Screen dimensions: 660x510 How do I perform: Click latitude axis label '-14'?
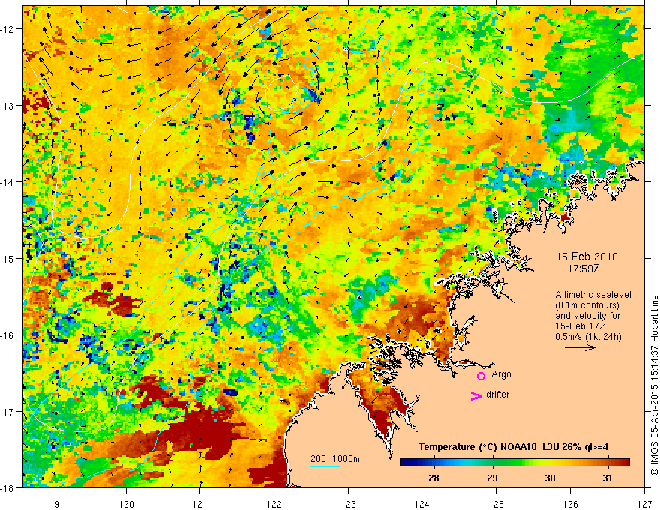click(7, 182)
